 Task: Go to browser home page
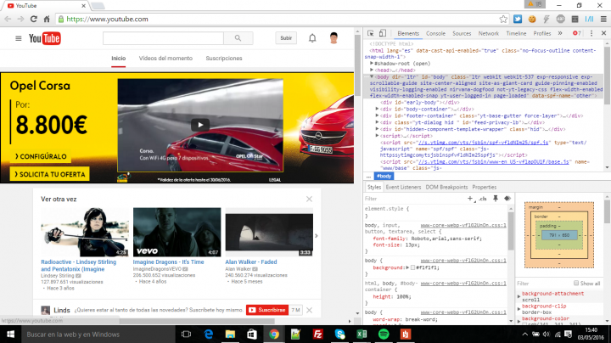47,19
